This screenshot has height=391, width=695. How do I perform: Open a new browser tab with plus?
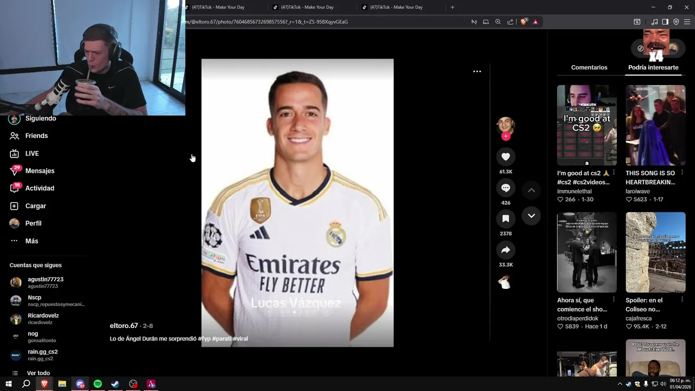[x=452, y=7]
